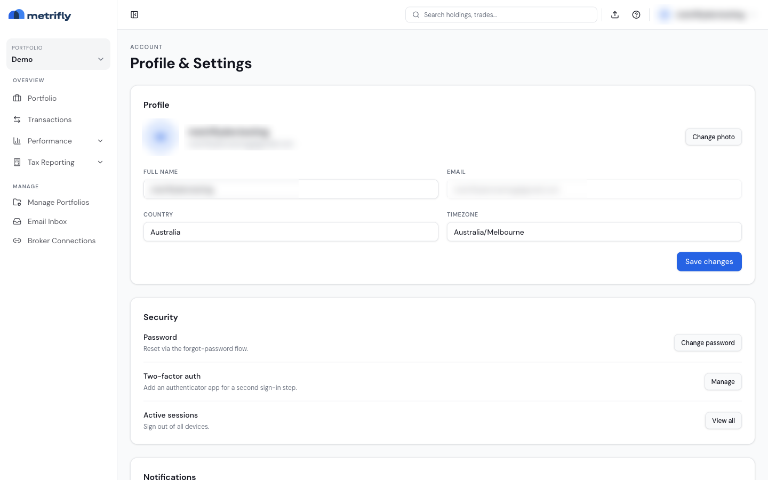
Task: Open the Country field set to Australia
Action: coord(291,232)
